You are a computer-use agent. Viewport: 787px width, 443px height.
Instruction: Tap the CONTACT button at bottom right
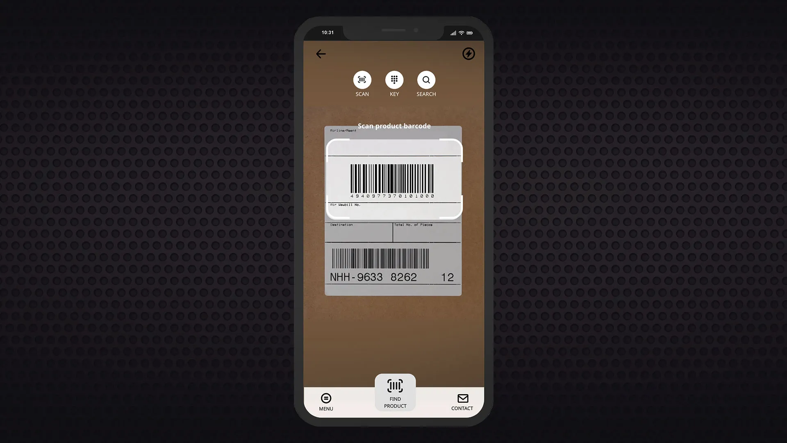click(x=463, y=401)
